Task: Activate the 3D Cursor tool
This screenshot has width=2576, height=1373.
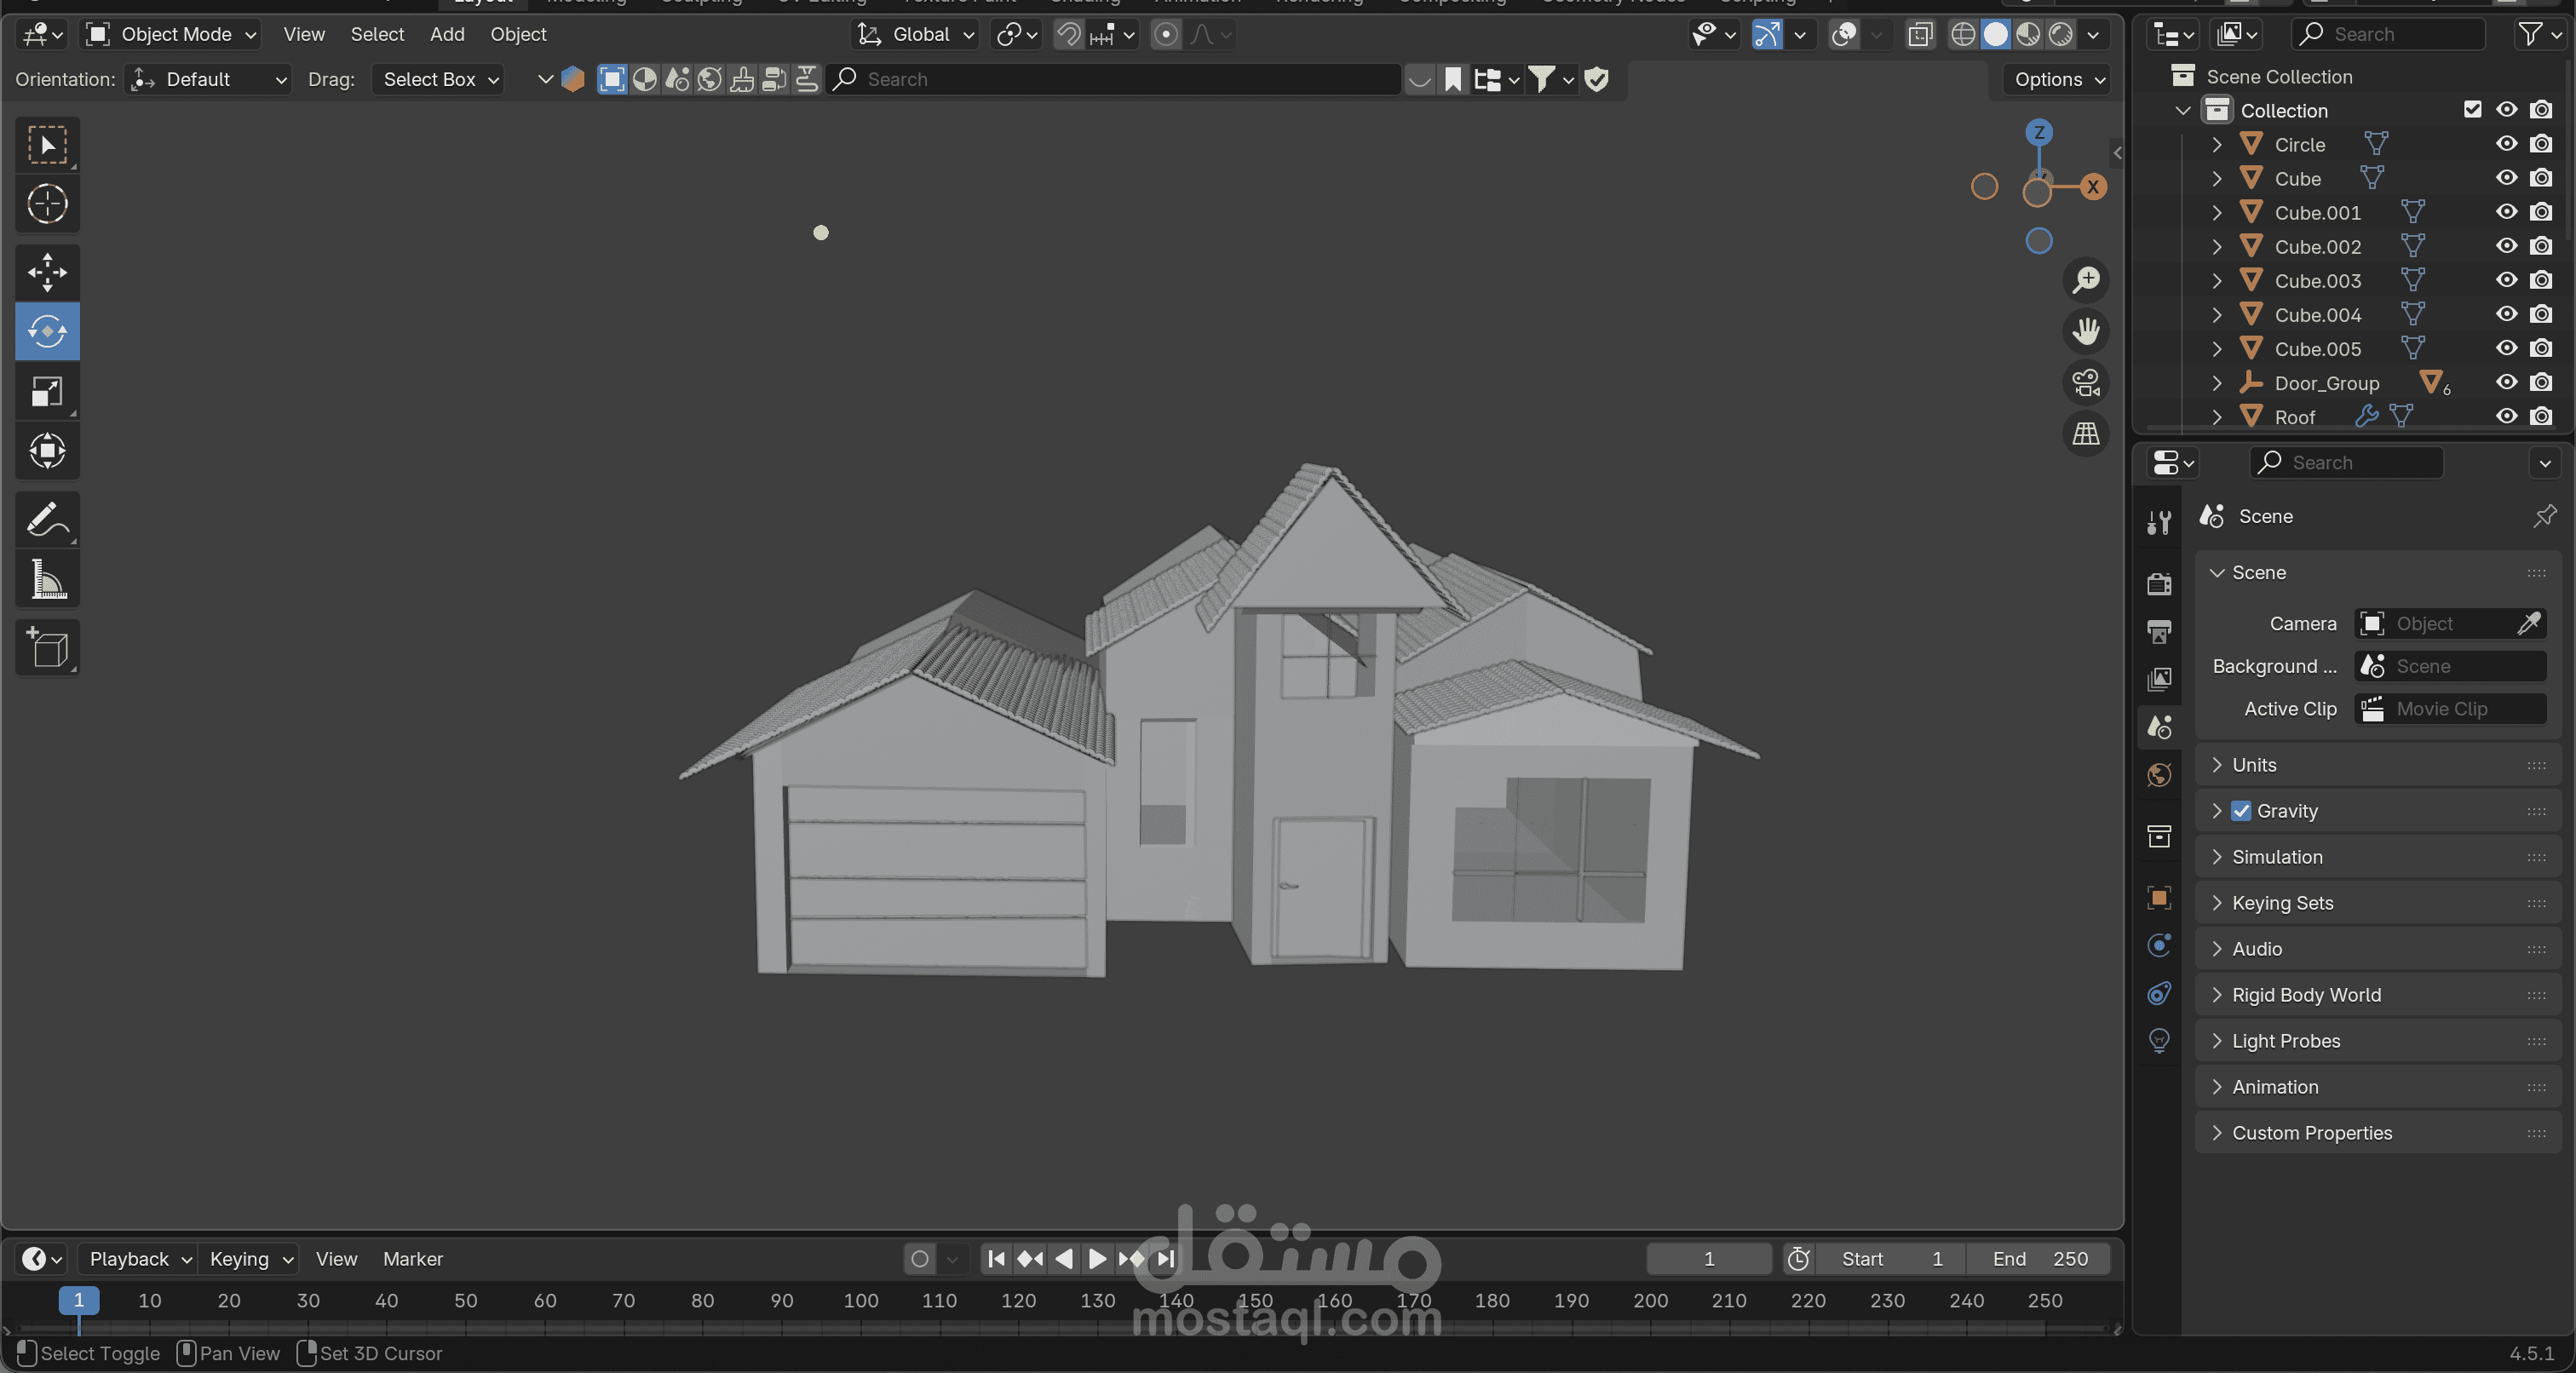Action: [47, 204]
